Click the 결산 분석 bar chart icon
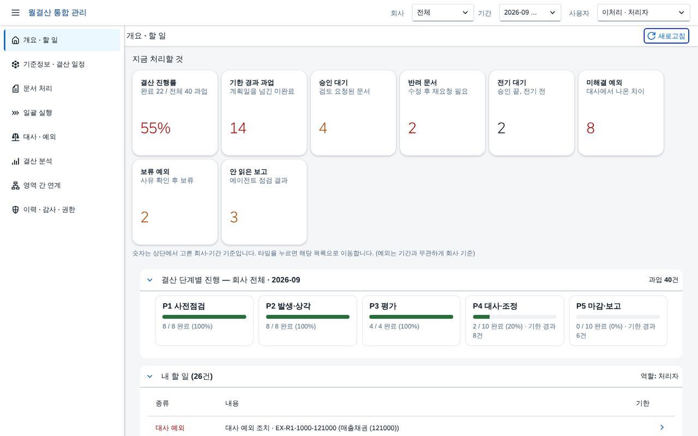 [x=15, y=161]
